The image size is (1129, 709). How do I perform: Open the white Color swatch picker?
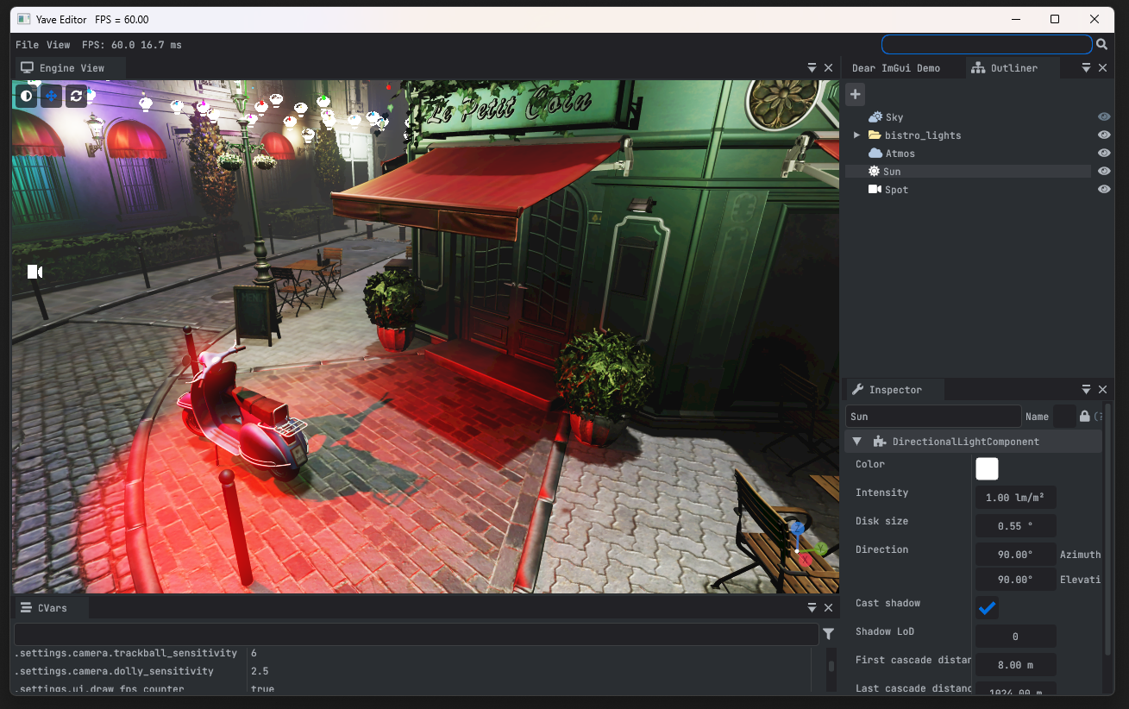point(987,468)
